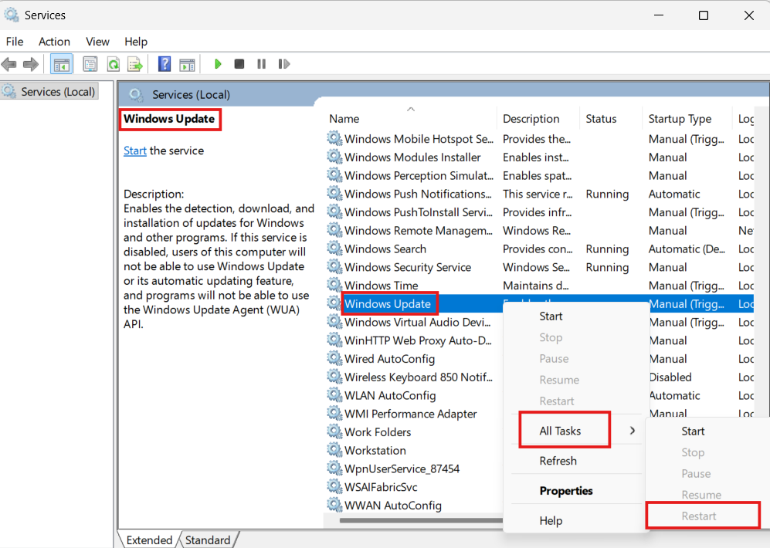Open the File menu

[x=15, y=42]
